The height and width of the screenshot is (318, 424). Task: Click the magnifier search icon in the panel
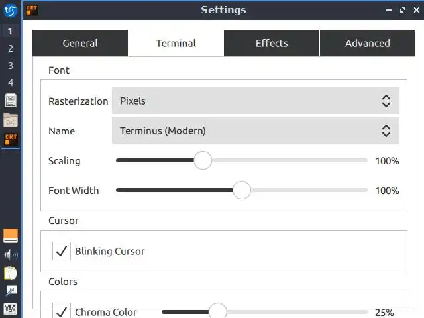pos(10,290)
